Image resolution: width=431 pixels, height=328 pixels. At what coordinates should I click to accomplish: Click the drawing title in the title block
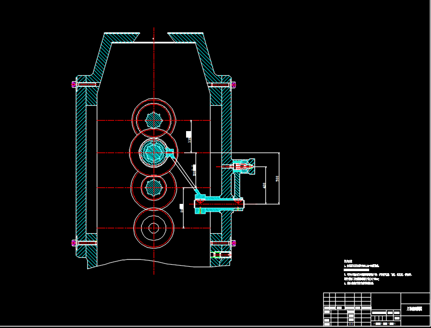pos(415,310)
